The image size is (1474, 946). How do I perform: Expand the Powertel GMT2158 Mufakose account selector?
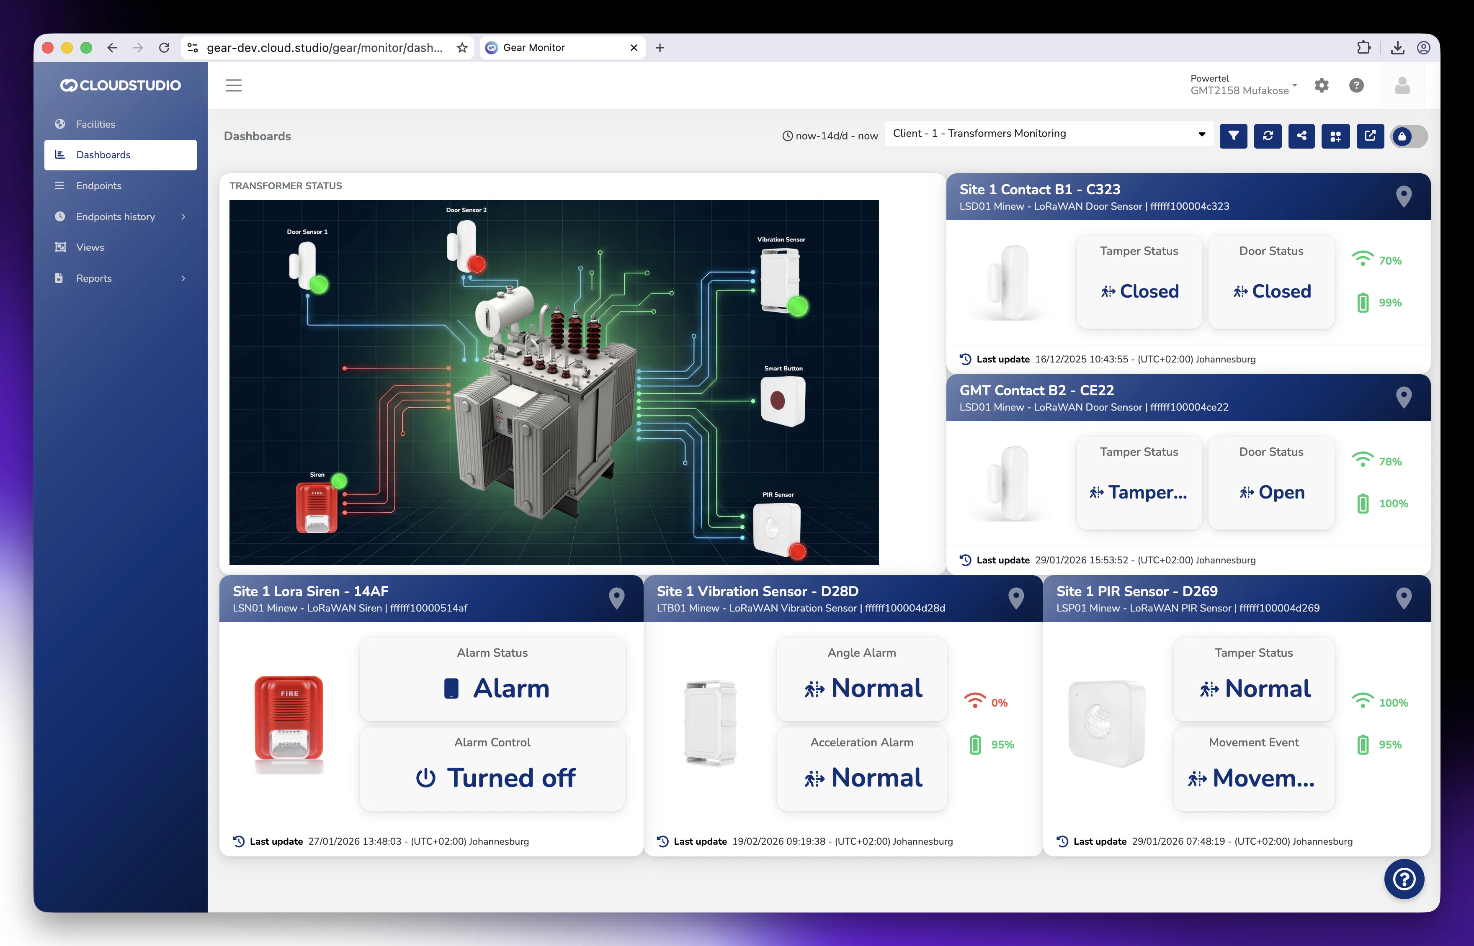(1244, 85)
